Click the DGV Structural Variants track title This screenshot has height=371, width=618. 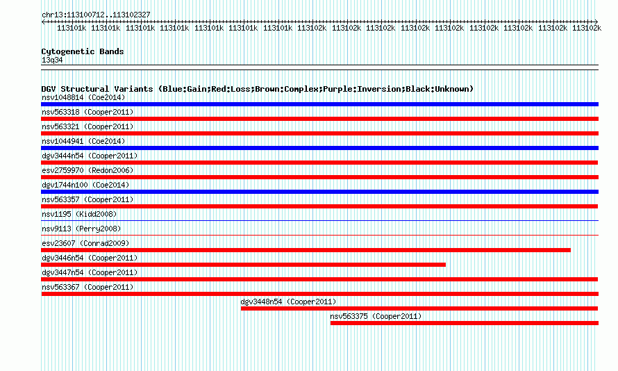(257, 89)
